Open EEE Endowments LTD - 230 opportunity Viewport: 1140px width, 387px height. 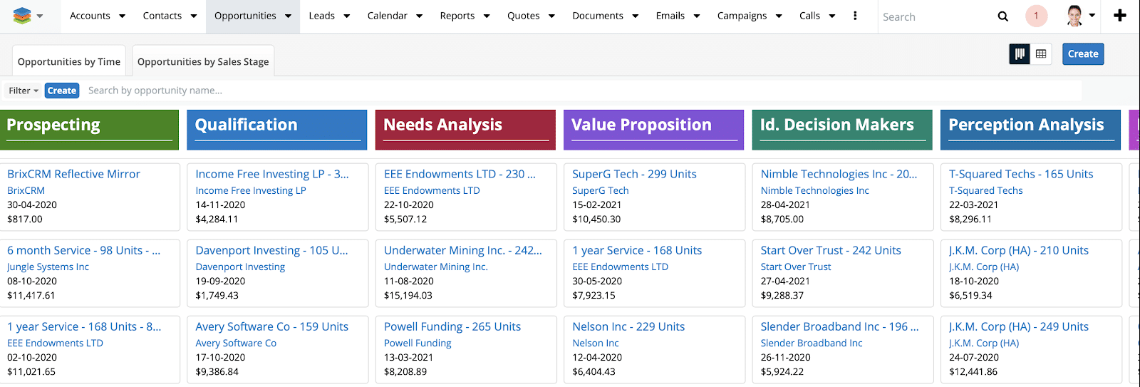pos(460,174)
